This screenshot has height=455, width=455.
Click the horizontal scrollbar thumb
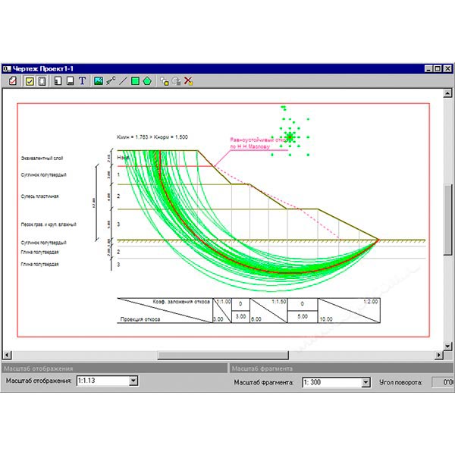191,355
